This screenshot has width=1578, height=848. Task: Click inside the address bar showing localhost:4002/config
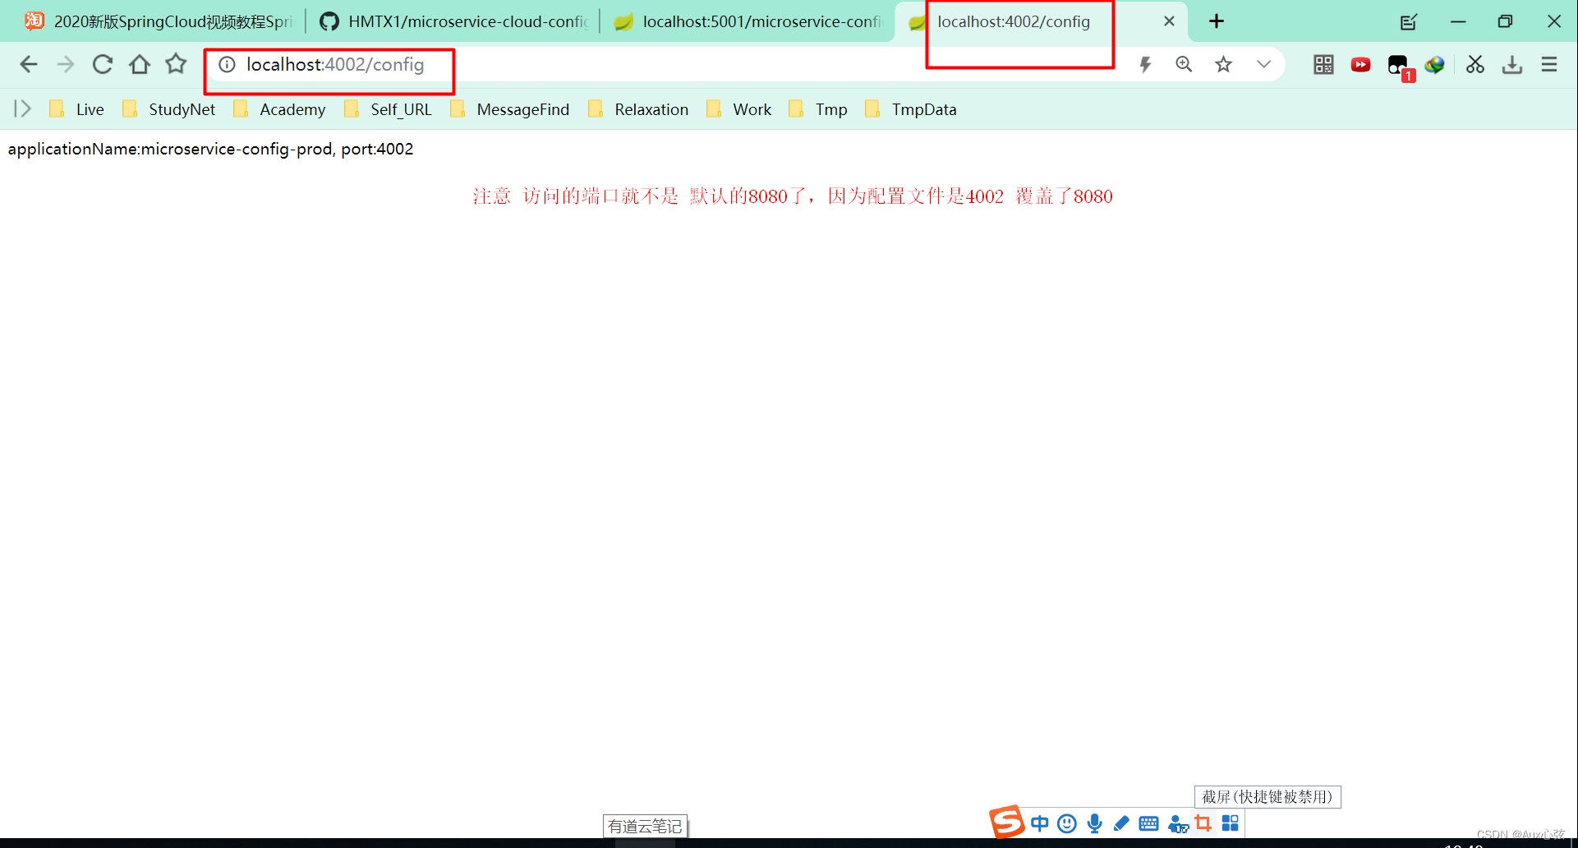335,64
